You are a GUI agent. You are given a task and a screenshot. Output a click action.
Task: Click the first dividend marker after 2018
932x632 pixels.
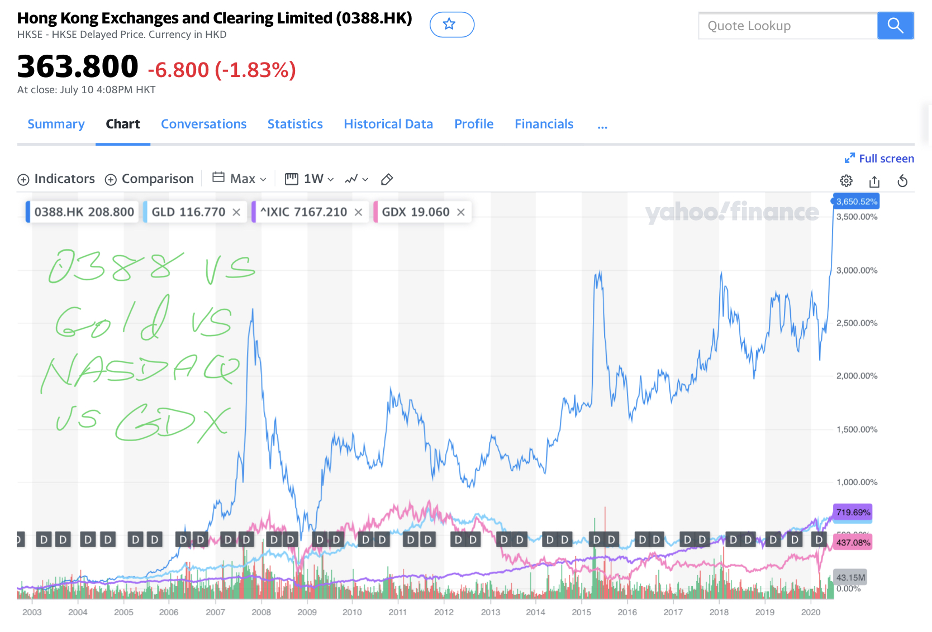coord(734,540)
